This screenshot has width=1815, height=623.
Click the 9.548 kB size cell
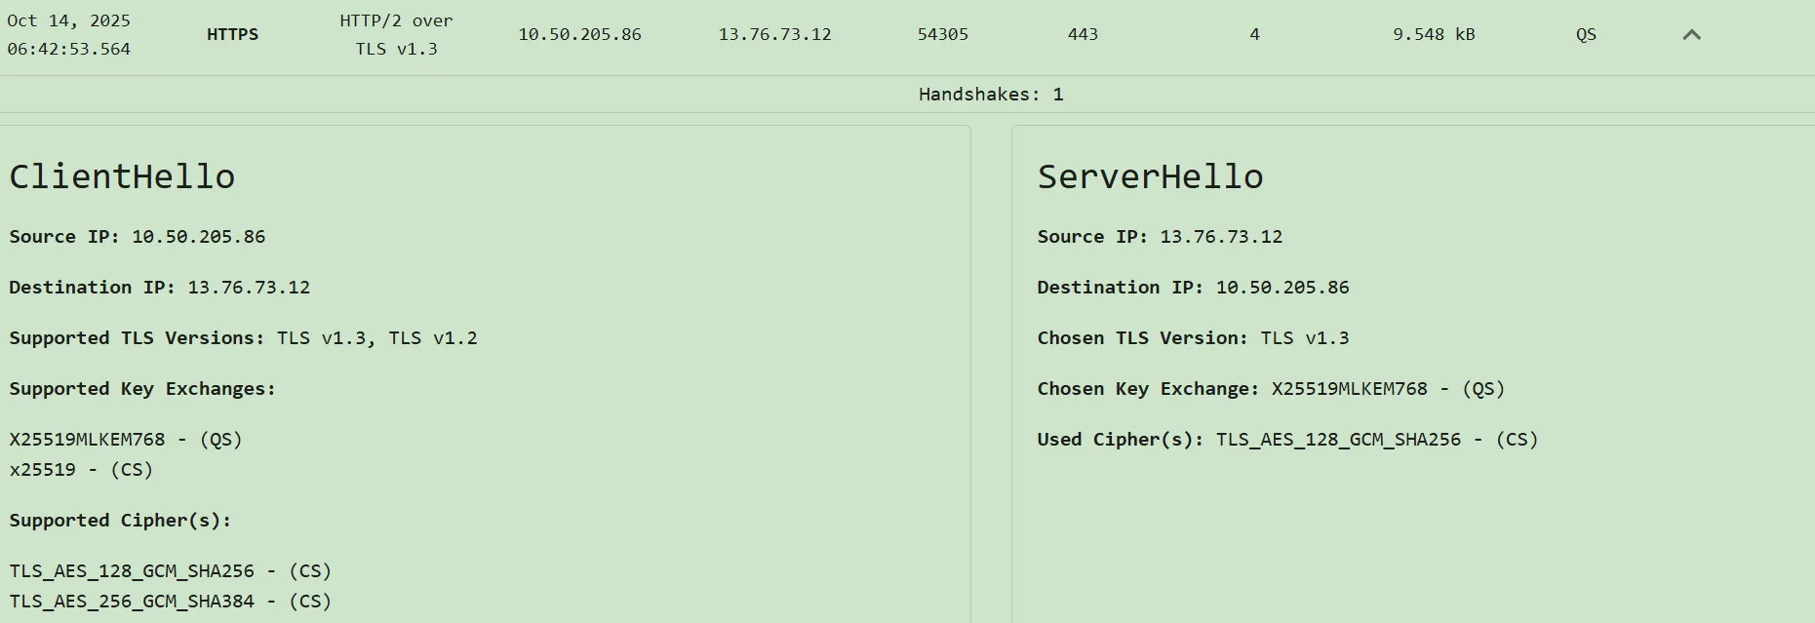coord(1433,34)
